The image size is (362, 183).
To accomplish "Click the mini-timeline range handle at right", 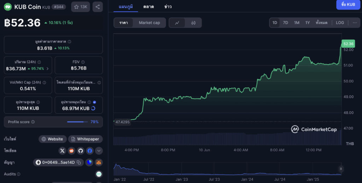I will pyautogui.click(x=341, y=169).
